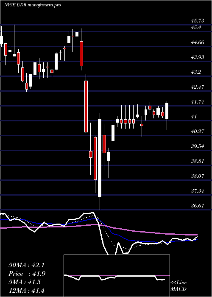Select the 42.47 price axis label
Image resolution: width=212 pixels, height=297 pixels.
point(197,87)
